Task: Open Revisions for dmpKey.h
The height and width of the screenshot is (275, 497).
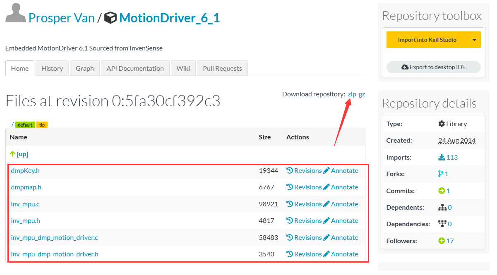Action: click(304, 170)
